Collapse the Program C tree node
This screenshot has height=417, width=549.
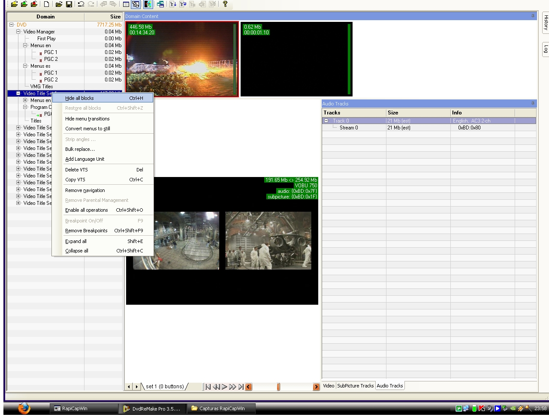[25, 107]
